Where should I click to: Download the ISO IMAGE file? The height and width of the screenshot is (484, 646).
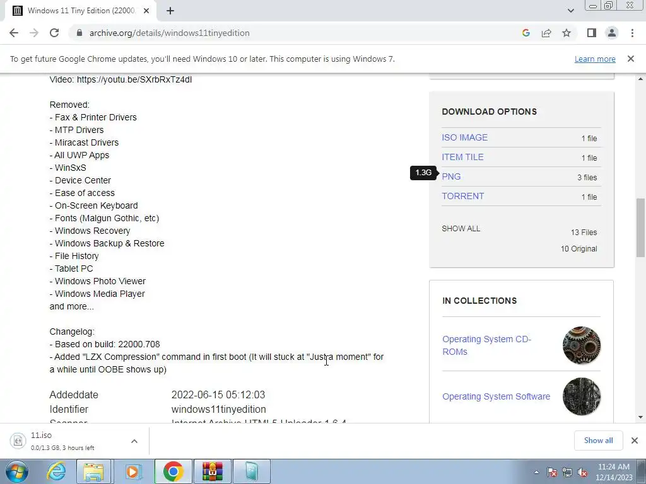pyautogui.click(x=465, y=137)
